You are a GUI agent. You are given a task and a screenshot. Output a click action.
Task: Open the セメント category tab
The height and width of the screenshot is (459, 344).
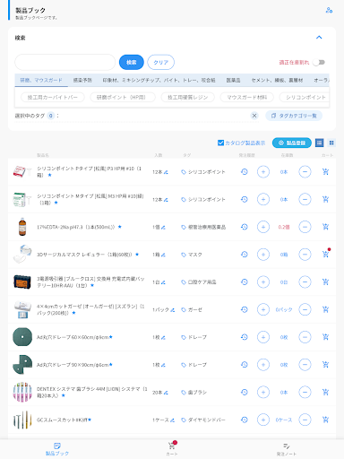(x=277, y=80)
